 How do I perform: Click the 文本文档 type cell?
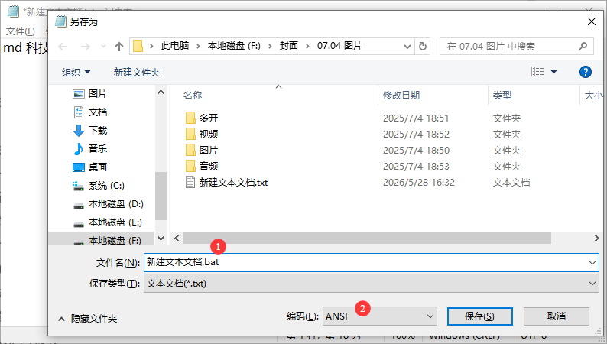[x=511, y=182]
